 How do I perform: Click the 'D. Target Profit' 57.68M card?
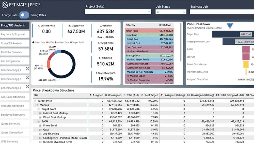tap(106, 46)
